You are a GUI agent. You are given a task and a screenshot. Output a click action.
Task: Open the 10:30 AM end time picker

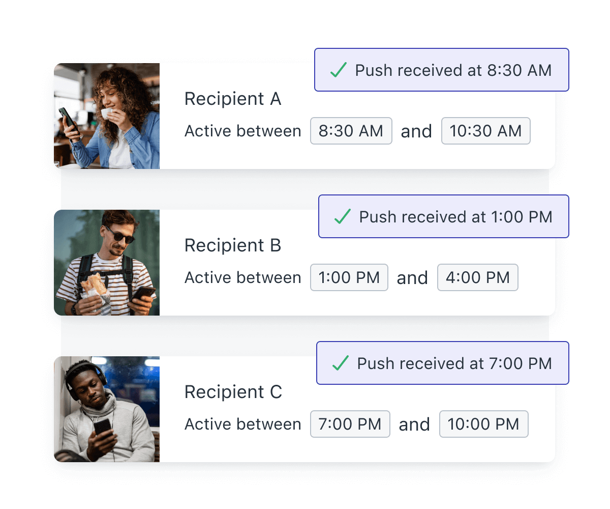[x=485, y=131]
